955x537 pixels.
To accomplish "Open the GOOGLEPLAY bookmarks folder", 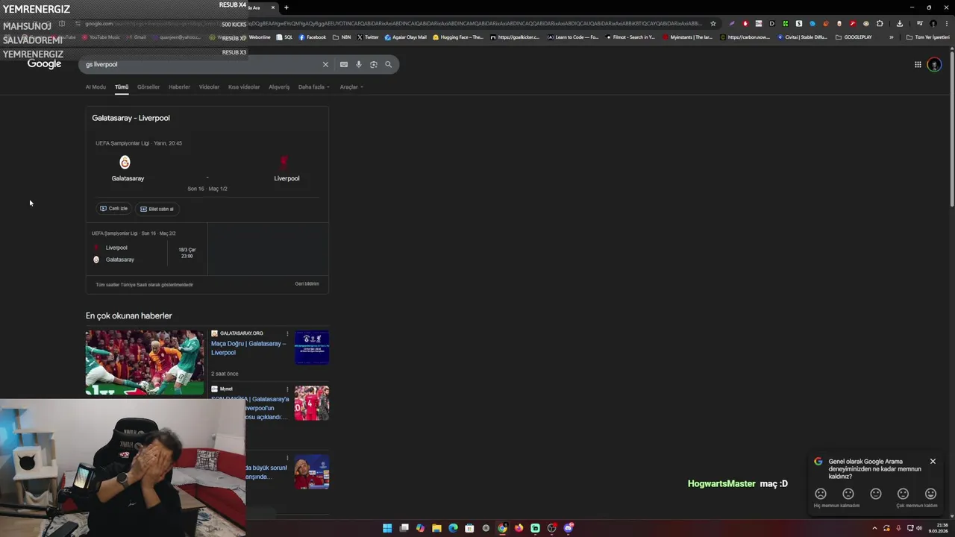I will [x=854, y=37].
